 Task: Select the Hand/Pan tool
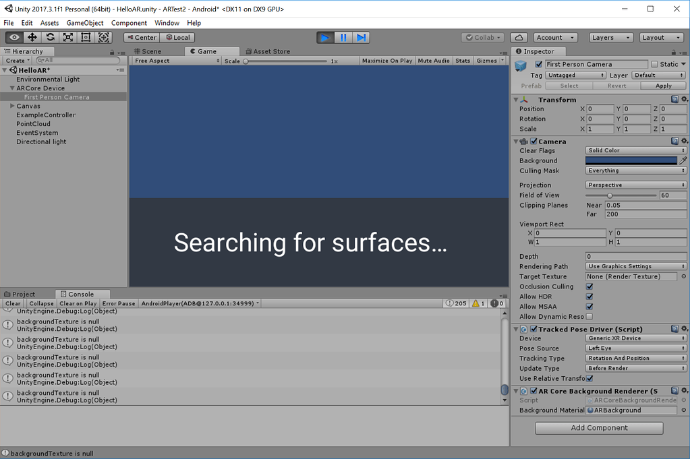13,38
